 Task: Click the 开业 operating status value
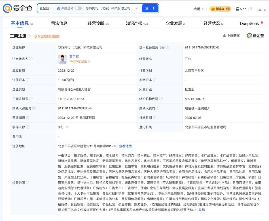pyautogui.click(x=188, y=59)
